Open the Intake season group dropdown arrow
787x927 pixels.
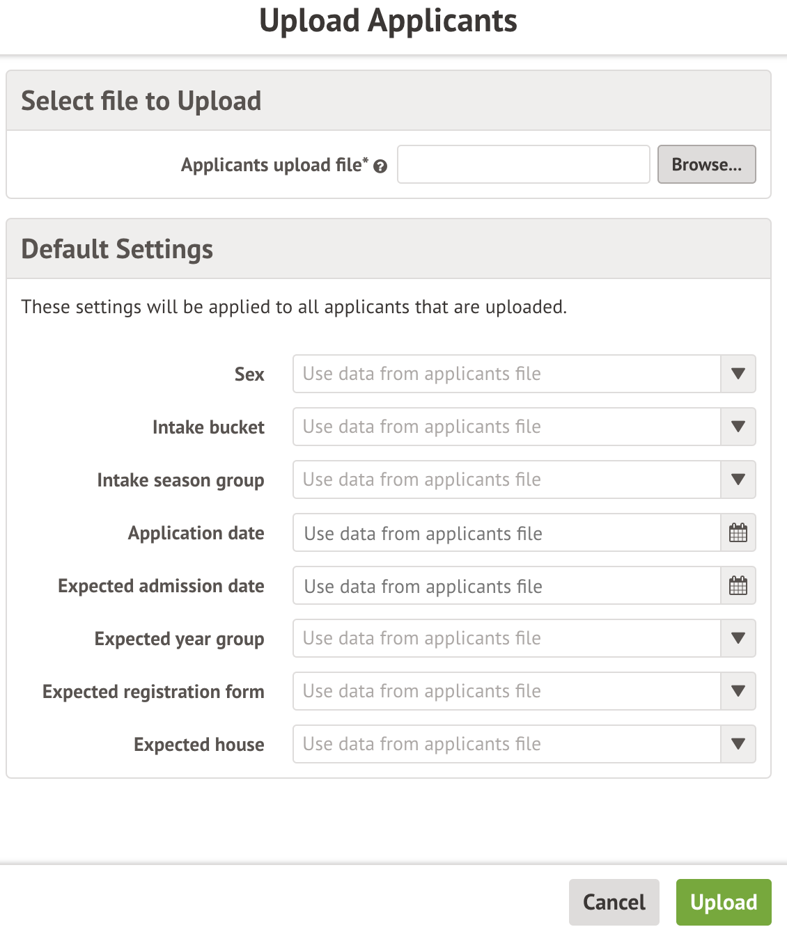[x=738, y=480]
